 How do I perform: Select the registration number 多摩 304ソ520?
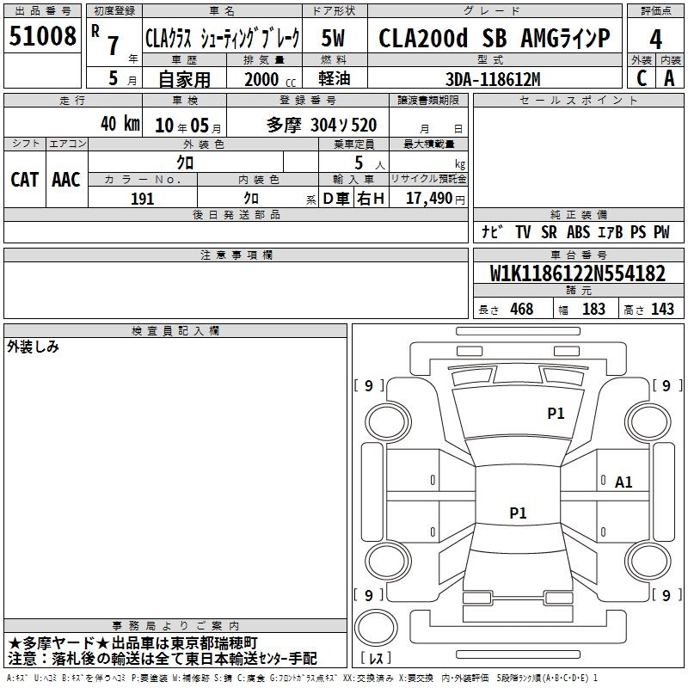pyautogui.click(x=322, y=126)
